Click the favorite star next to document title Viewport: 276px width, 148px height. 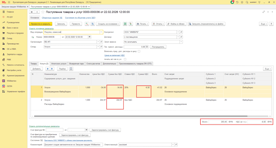43,12
